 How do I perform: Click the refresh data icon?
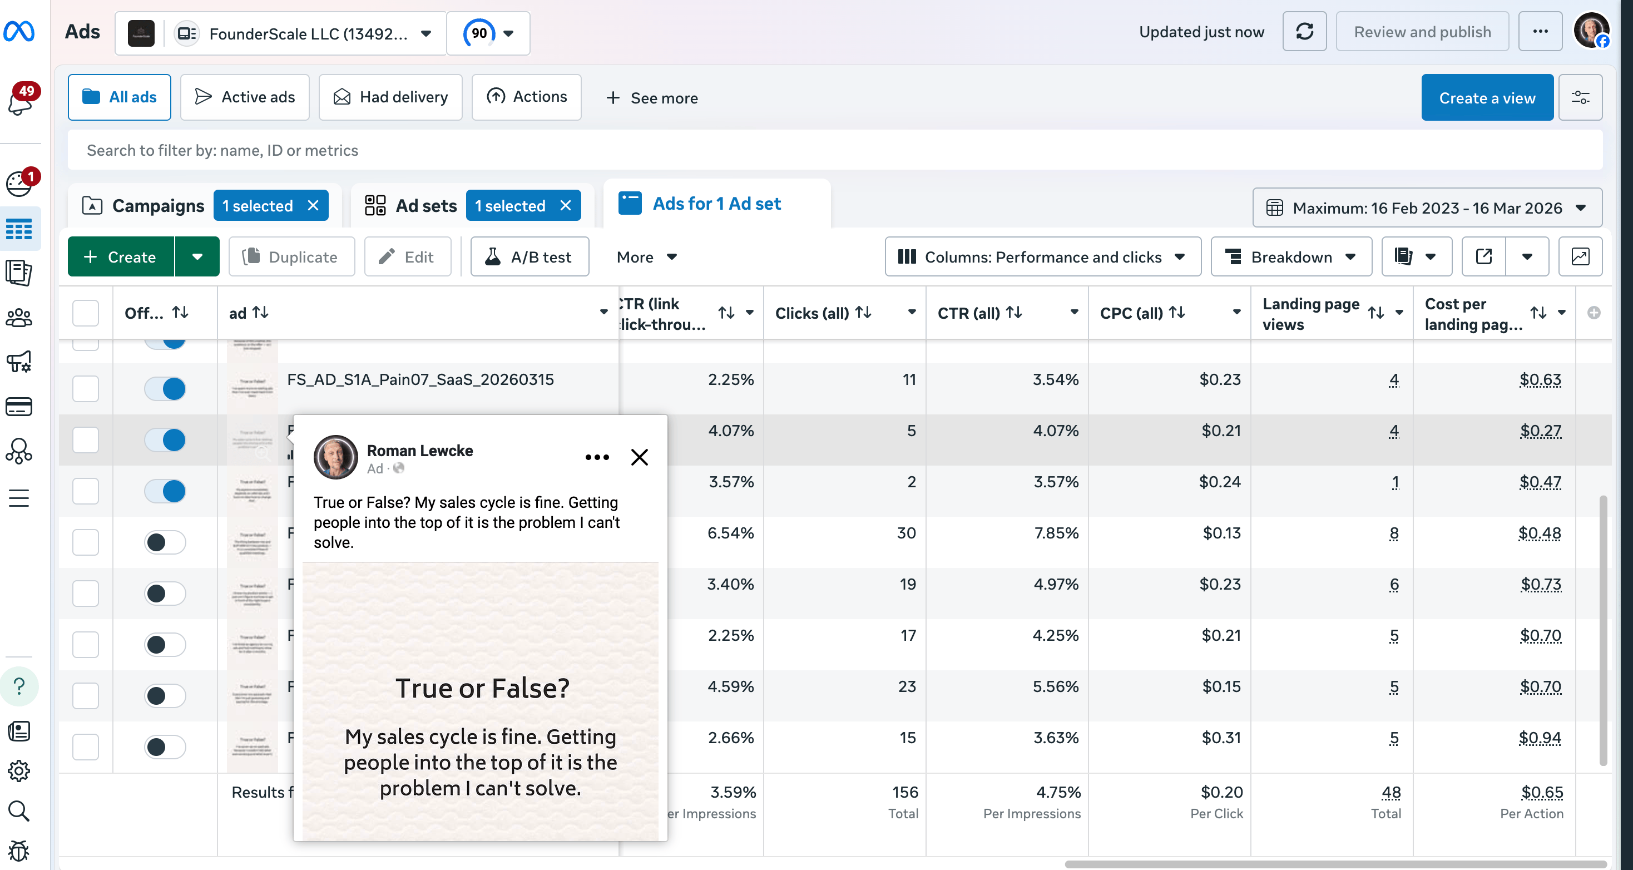point(1304,32)
